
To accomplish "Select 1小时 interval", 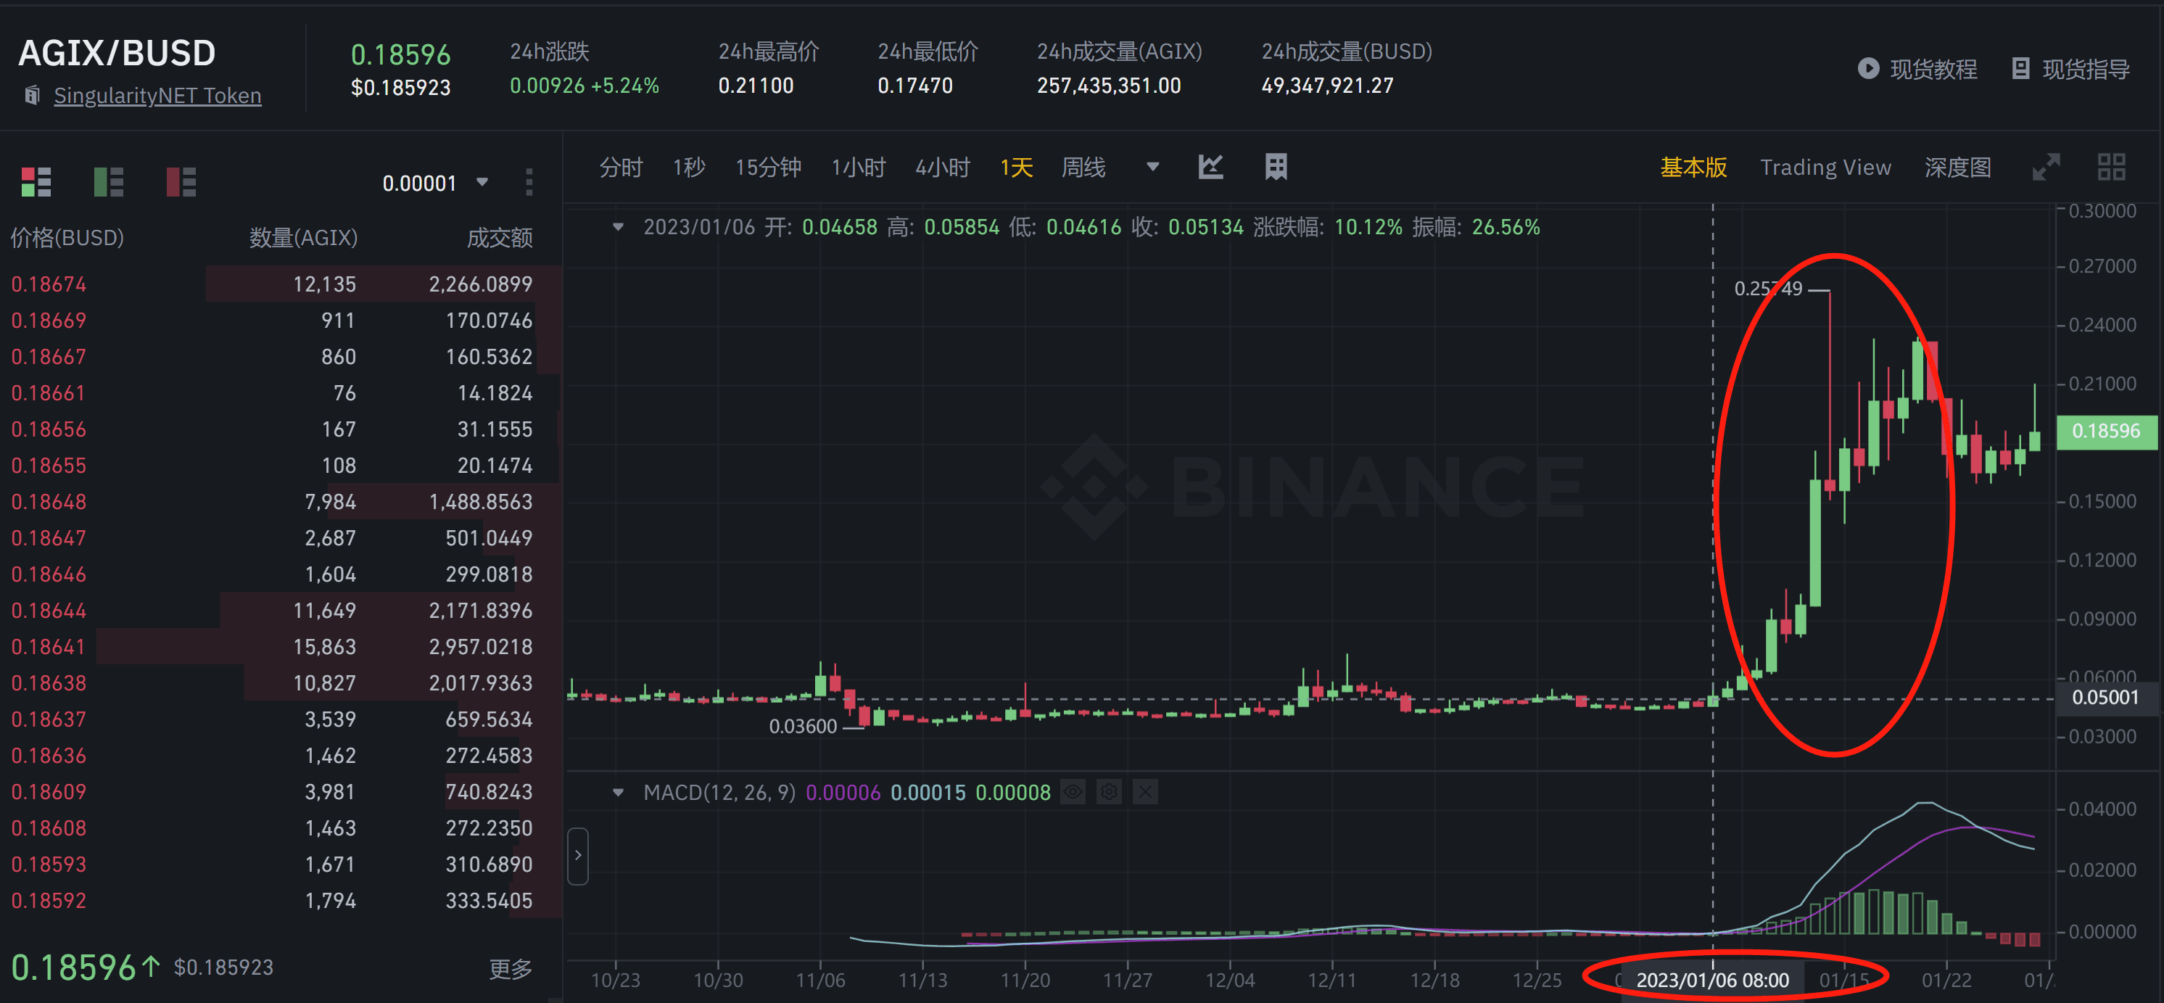I will click(x=859, y=168).
